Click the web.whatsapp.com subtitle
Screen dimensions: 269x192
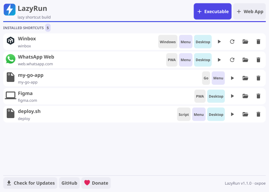pos(35,64)
